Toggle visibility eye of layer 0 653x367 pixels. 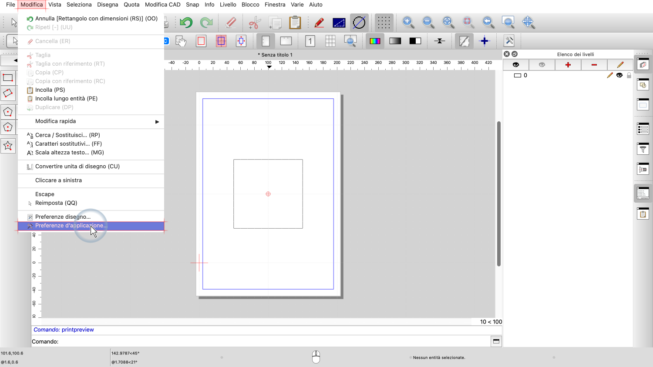click(619, 75)
